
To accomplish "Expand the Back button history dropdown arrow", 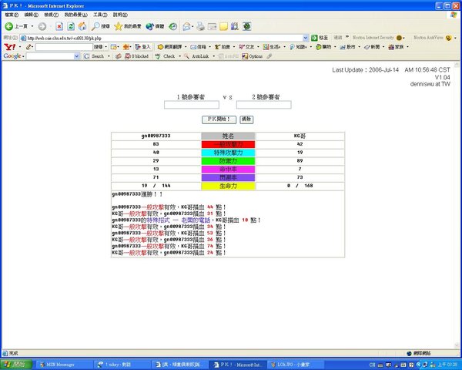I will [x=32, y=26].
